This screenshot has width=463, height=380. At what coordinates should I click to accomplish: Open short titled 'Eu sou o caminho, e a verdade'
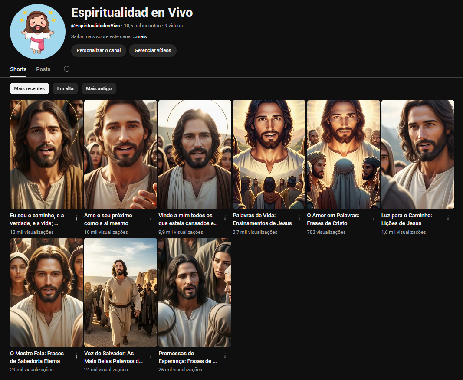[37, 219]
